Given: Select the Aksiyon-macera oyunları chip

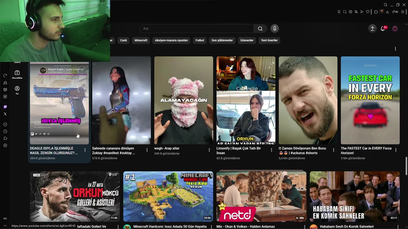Looking at the screenshot, I should click(x=171, y=40).
